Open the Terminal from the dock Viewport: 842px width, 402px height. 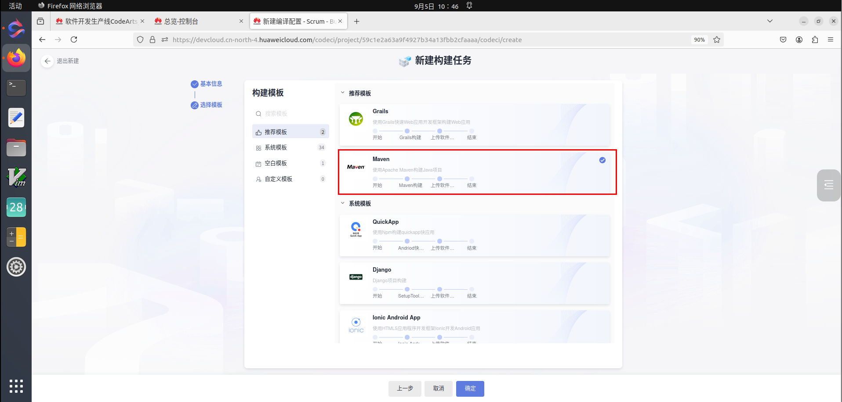[16, 87]
